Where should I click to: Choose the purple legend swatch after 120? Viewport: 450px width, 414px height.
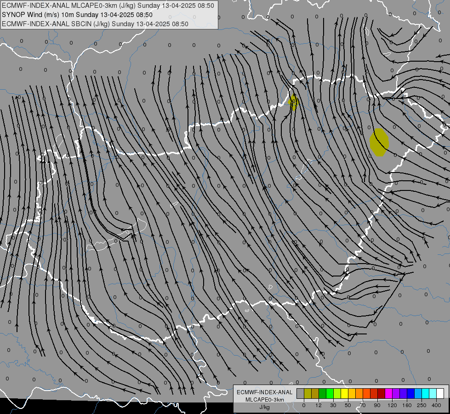click(396, 394)
